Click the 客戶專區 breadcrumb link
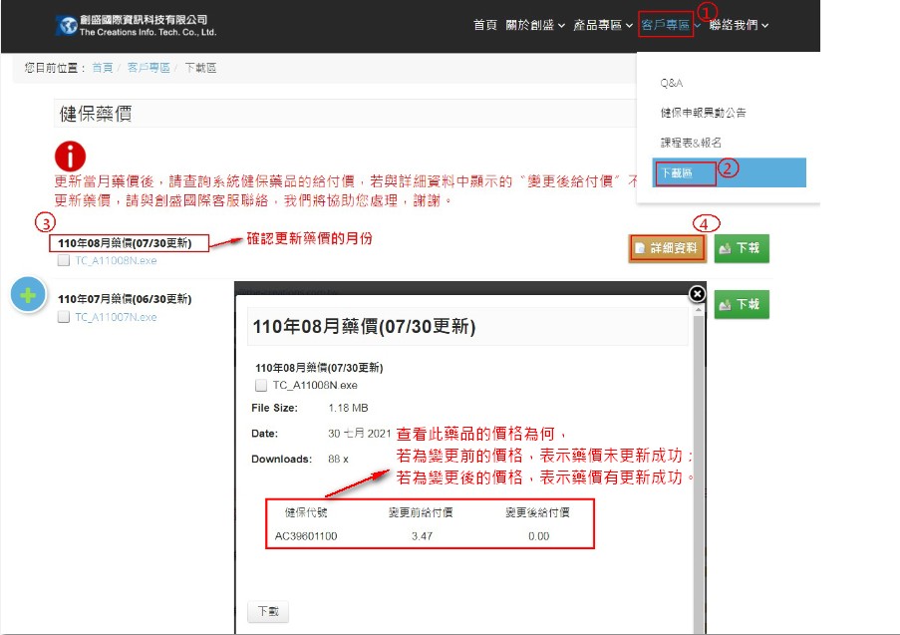The width and height of the screenshot is (900, 635). pos(149,68)
